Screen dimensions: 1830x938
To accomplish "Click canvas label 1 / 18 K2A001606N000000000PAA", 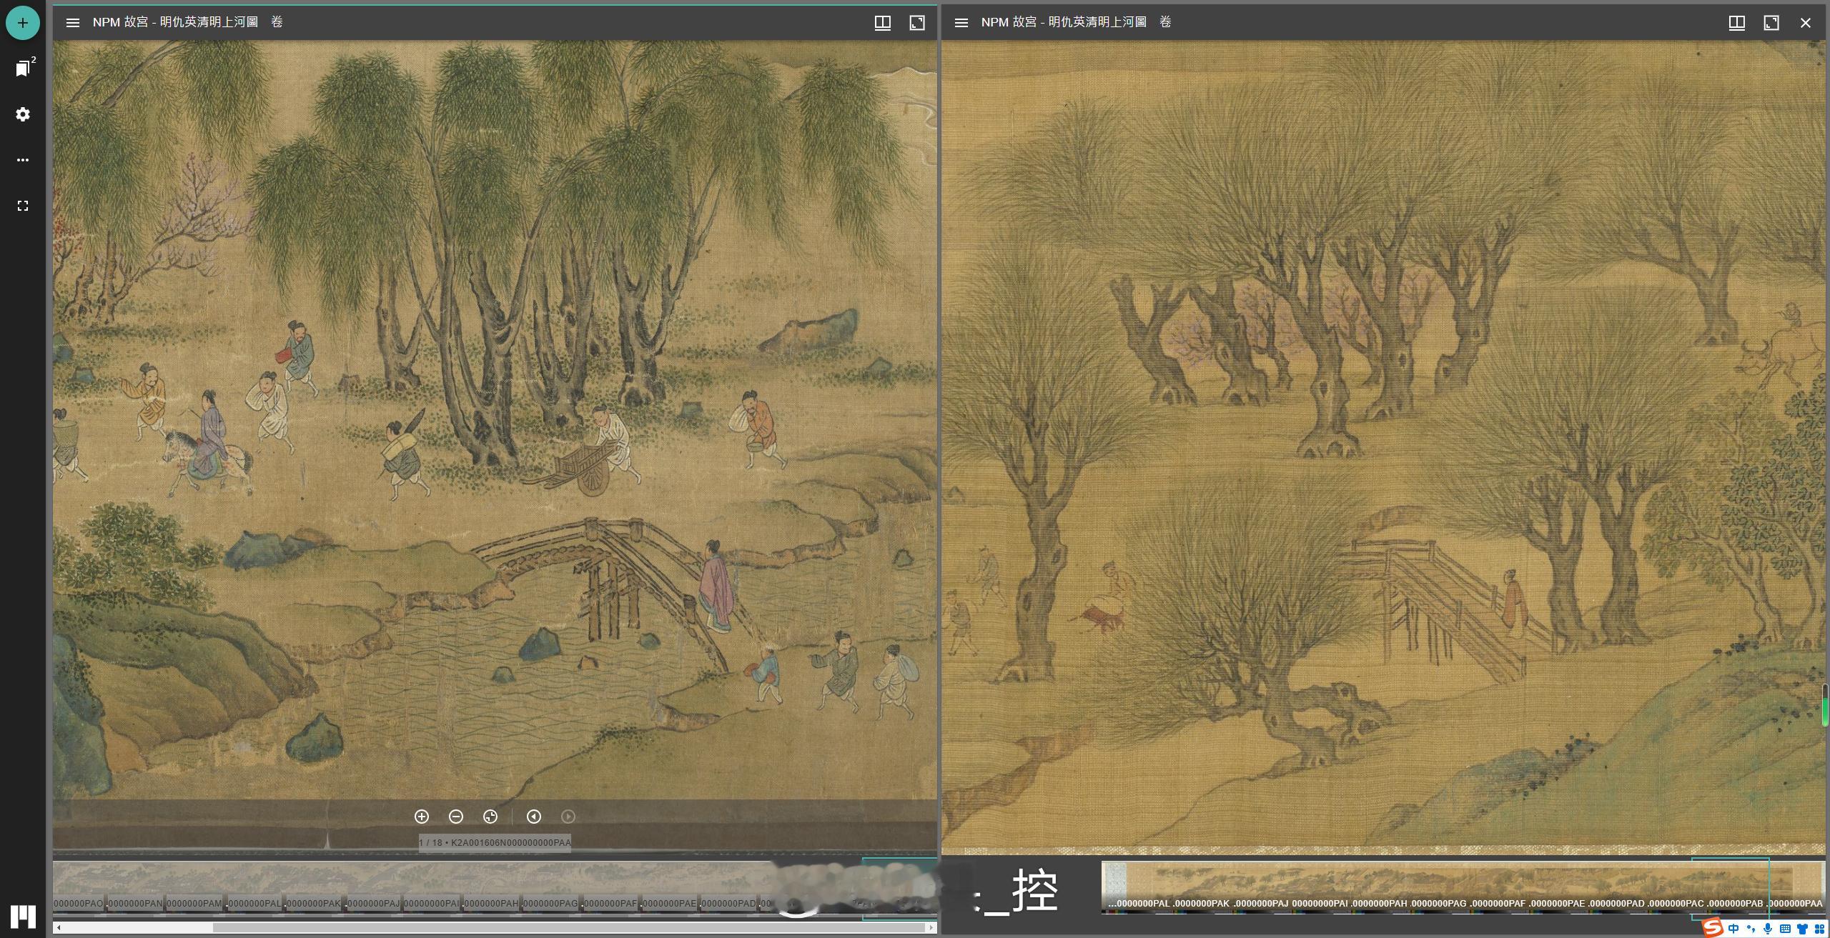I will [x=495, y=842].
